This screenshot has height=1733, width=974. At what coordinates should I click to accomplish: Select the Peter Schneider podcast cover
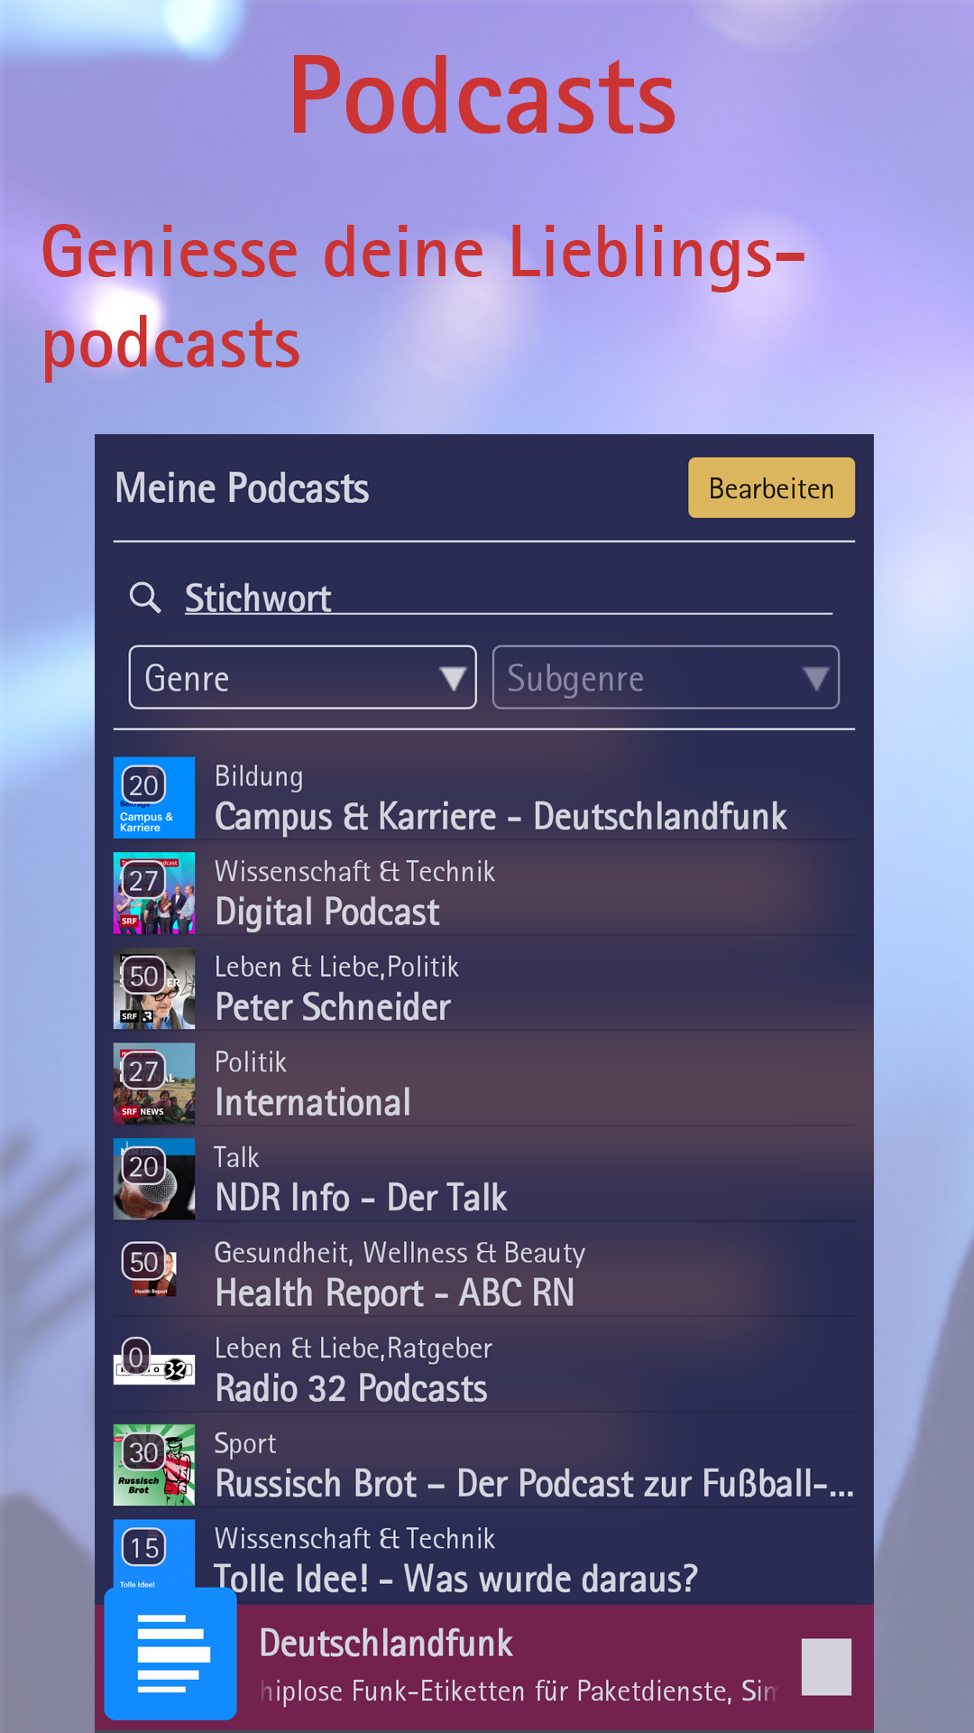click(154, 988)
